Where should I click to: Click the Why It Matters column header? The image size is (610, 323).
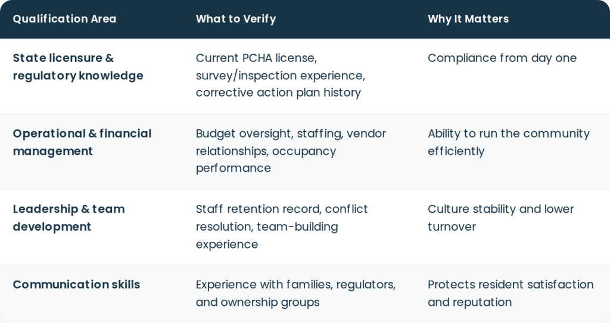pos(468,18)
